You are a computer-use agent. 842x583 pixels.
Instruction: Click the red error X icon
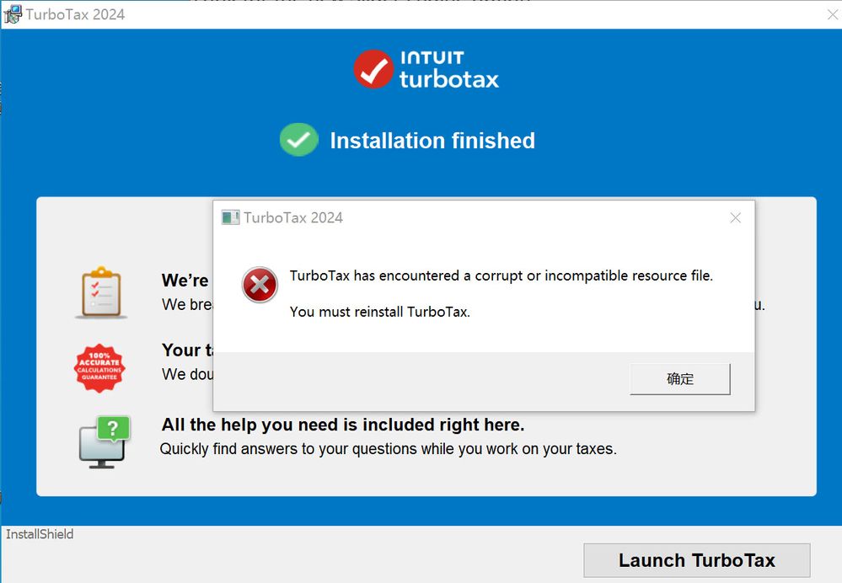[260, 286]
